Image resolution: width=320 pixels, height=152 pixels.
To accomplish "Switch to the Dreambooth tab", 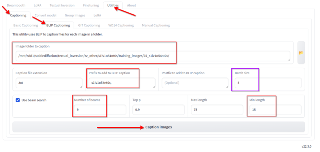I will coord(16,5).
